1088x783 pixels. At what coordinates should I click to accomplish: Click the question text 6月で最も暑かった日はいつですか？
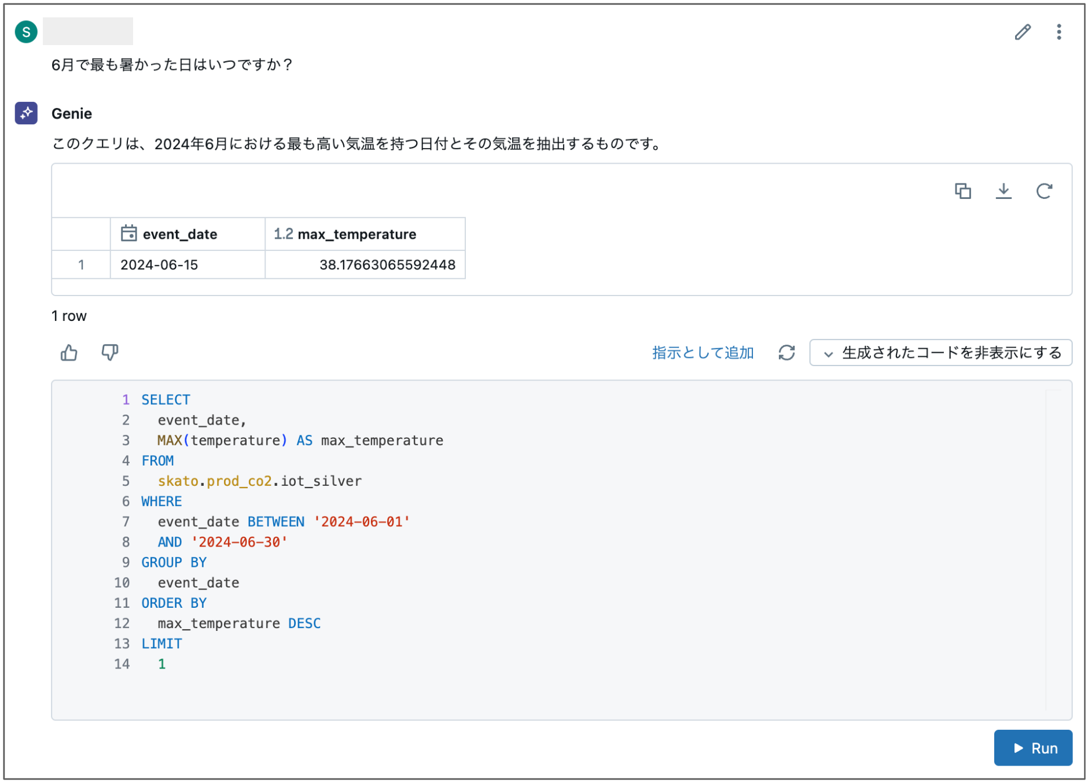point(172,65)
